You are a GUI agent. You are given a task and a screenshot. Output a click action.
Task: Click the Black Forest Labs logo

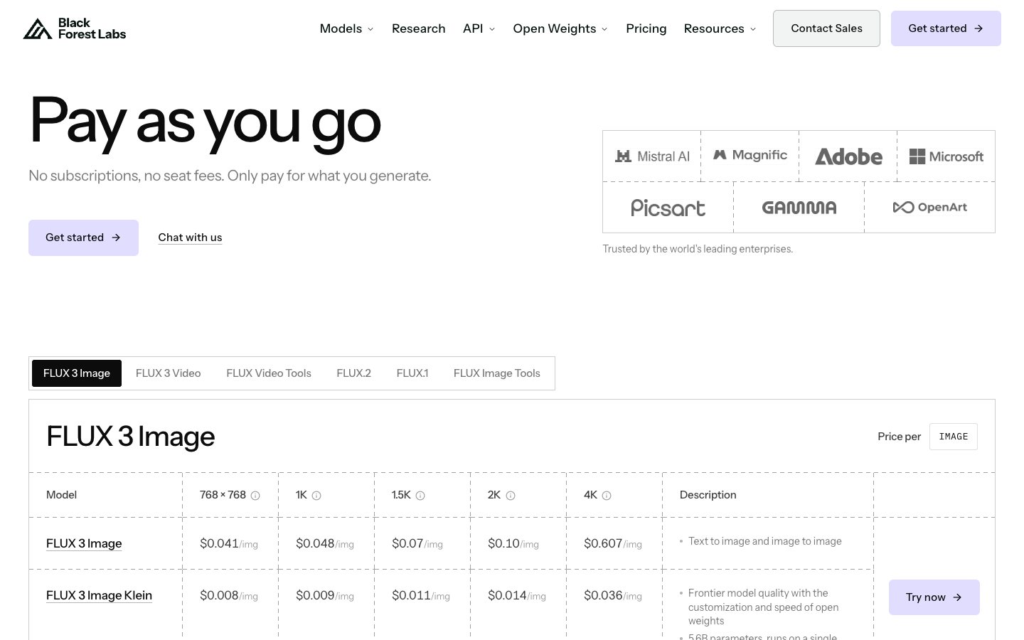(x=75, y=28)
